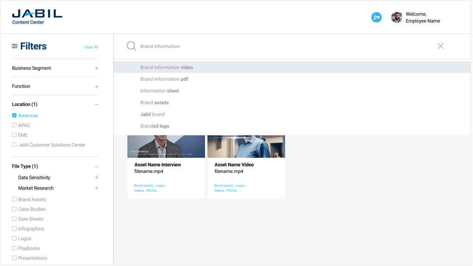Image resolution: width=473 pixels, height=266 pixels.
Task: Click 'Logos' tag on Video card
Action: click(240, 186)
